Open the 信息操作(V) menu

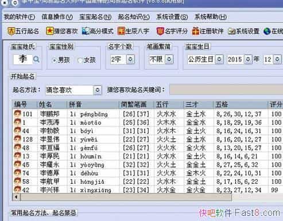tap(57, 17)
